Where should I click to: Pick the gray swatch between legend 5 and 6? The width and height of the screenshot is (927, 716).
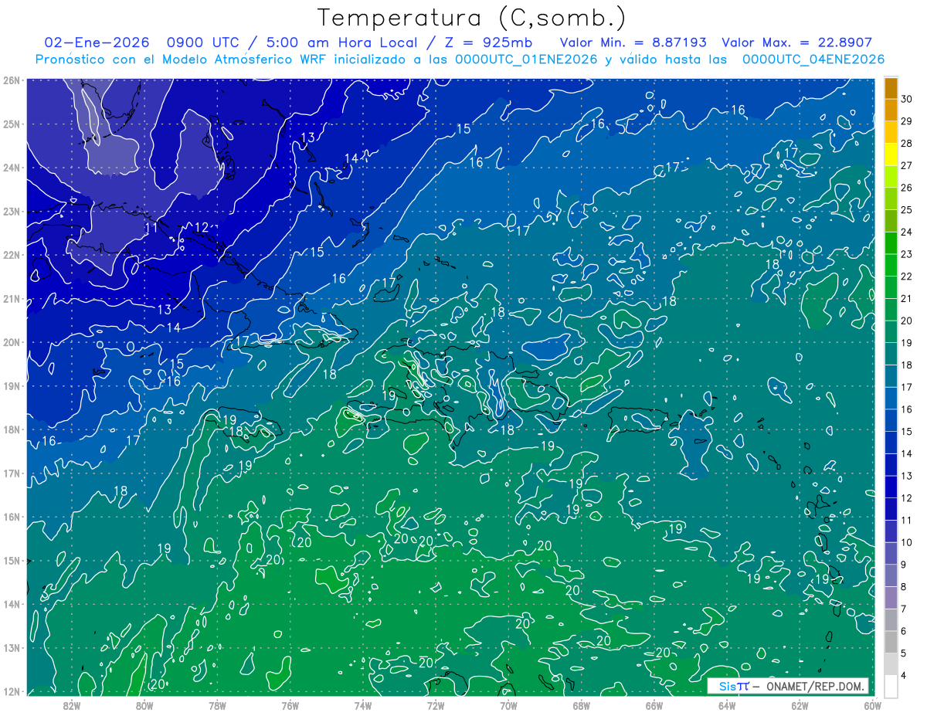pos(891,643)
